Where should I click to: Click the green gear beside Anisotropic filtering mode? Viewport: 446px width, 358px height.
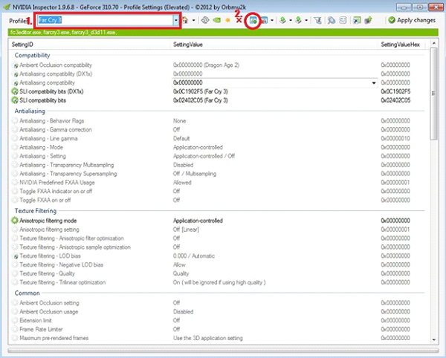click(15, 221)
